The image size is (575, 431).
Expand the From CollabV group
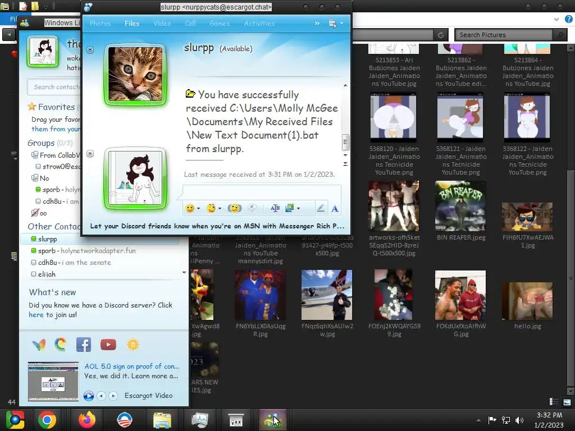pyautogui.click(x=56, y=155)
